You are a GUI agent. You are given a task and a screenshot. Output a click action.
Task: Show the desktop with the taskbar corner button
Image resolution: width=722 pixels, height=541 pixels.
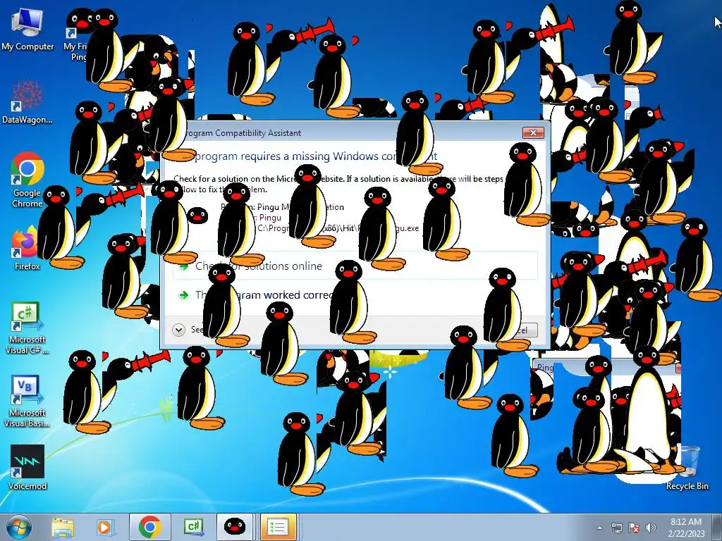(717, 527)
